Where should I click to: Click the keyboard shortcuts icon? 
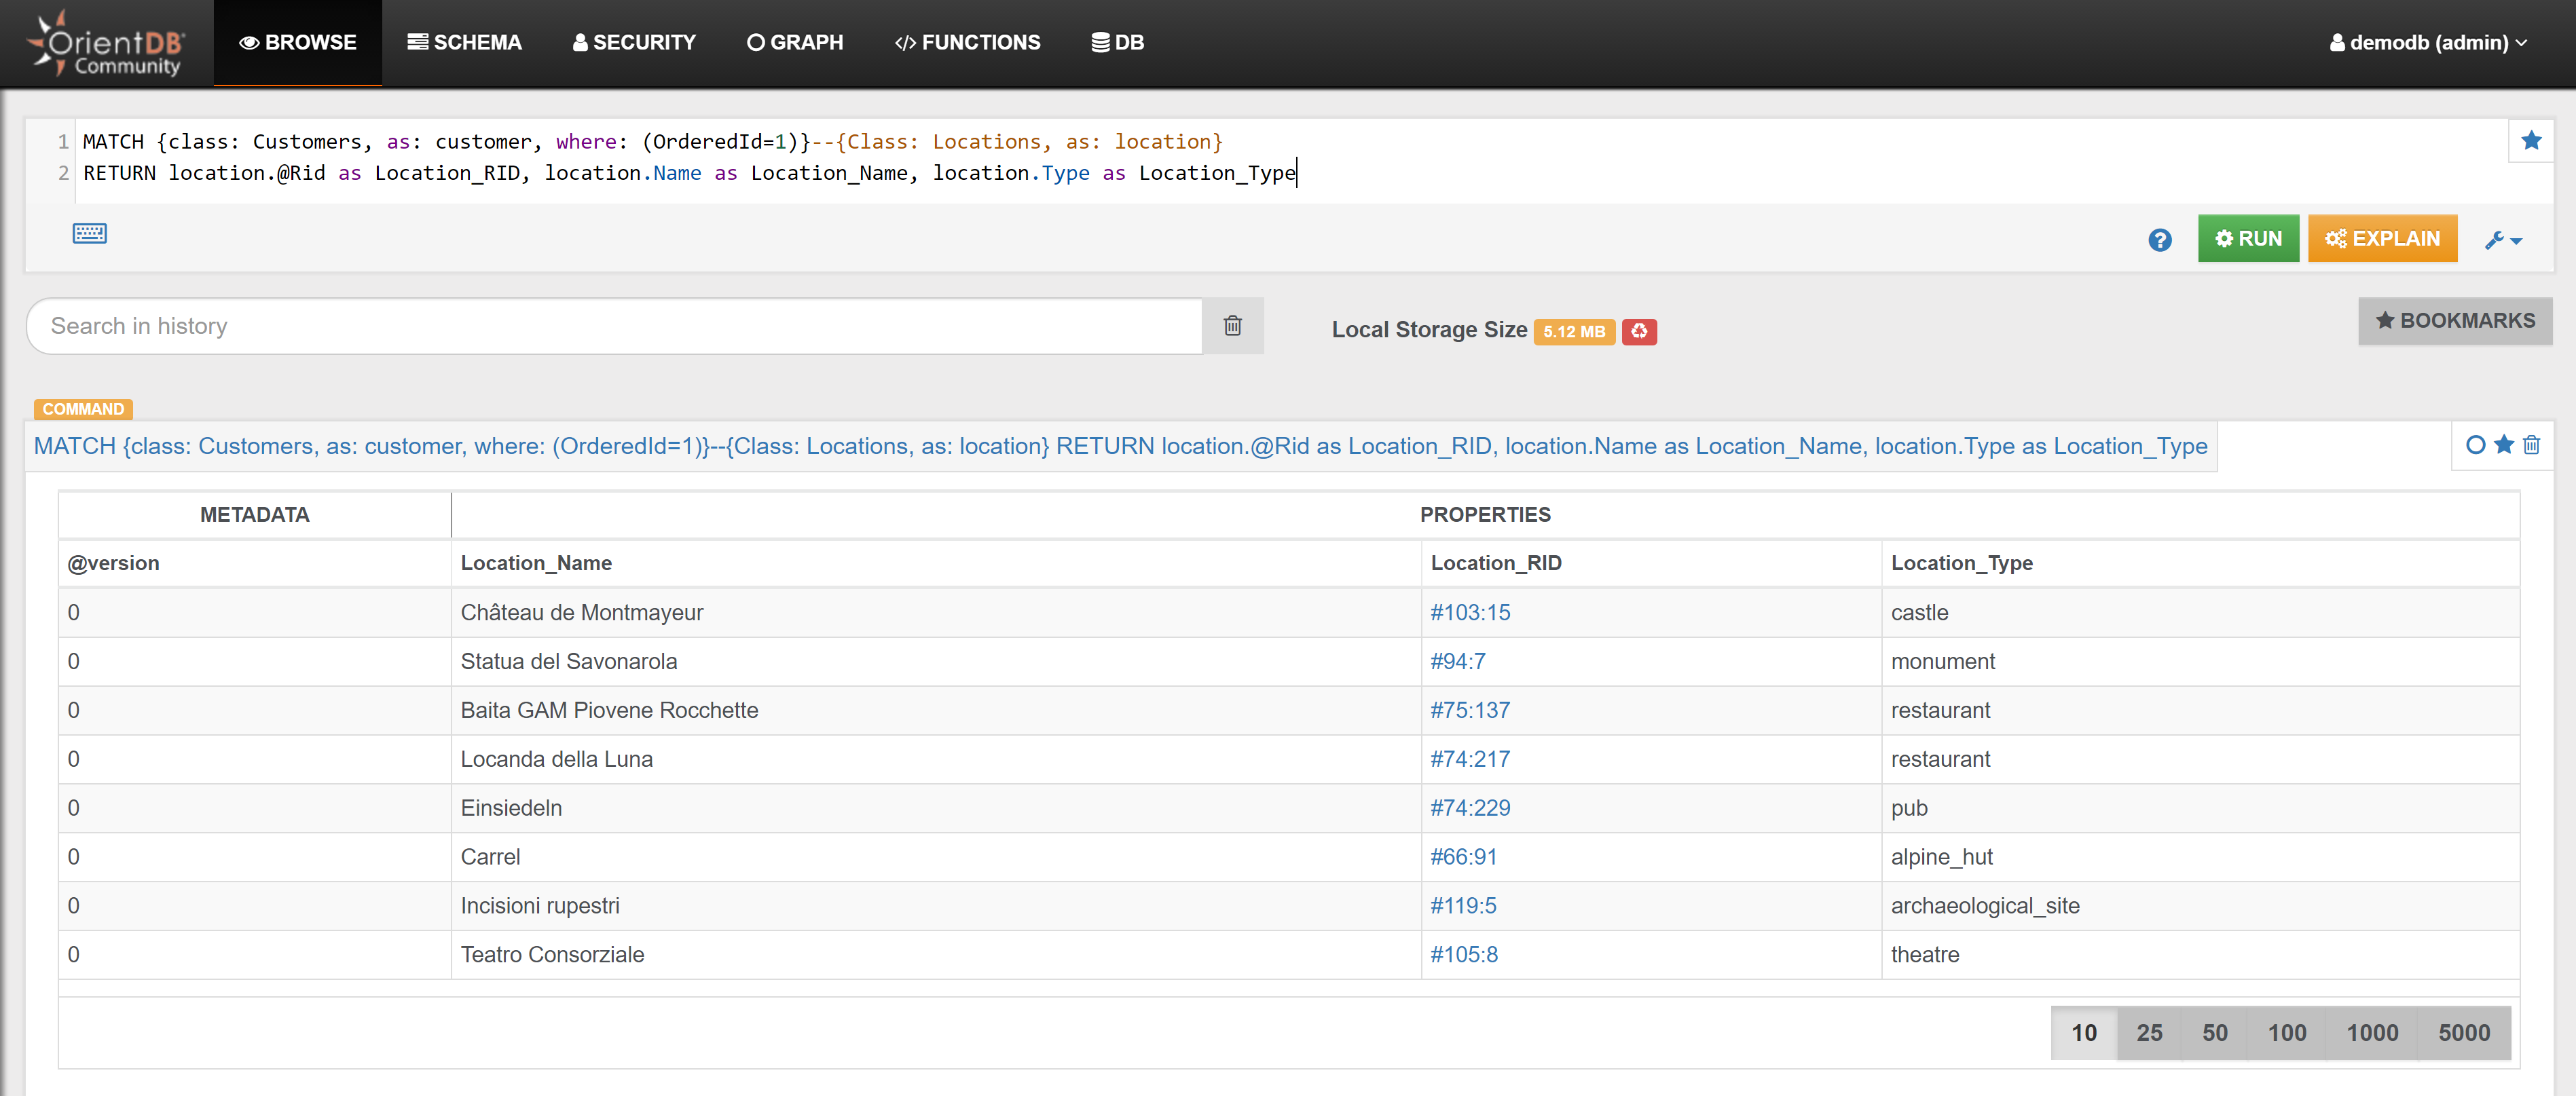coord(89,233)
